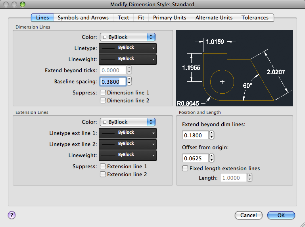Open Extension Lines Color dropdown
This screenshot has width=305, height=227.
coord(128,122)
